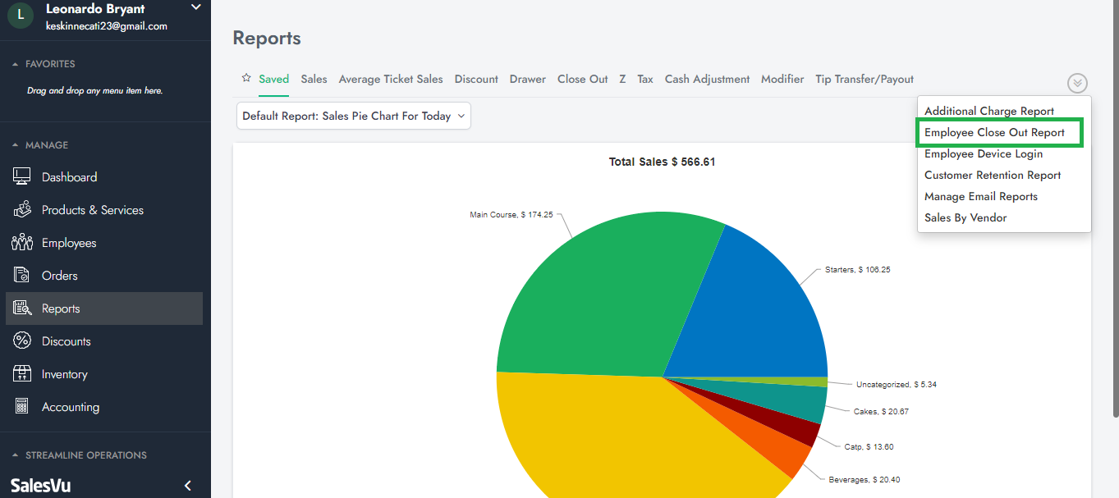Viewport: 1119px width, 498px height.
Task: Toggle the more reports double-chevron button
Action: click(x=1077, y=83)
